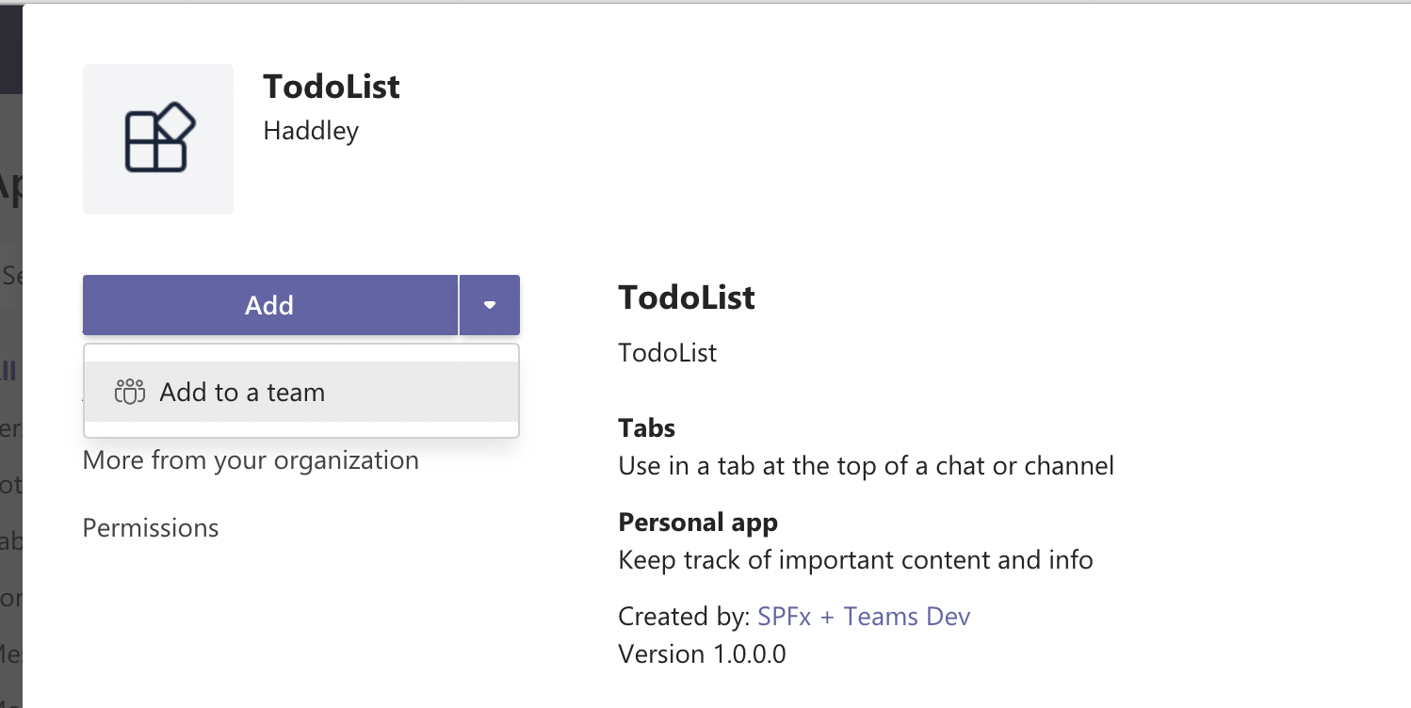This screenshot has height=708, width=1411.
Task: Click the Tabs capability heading
Action: [x=646, y=428]
